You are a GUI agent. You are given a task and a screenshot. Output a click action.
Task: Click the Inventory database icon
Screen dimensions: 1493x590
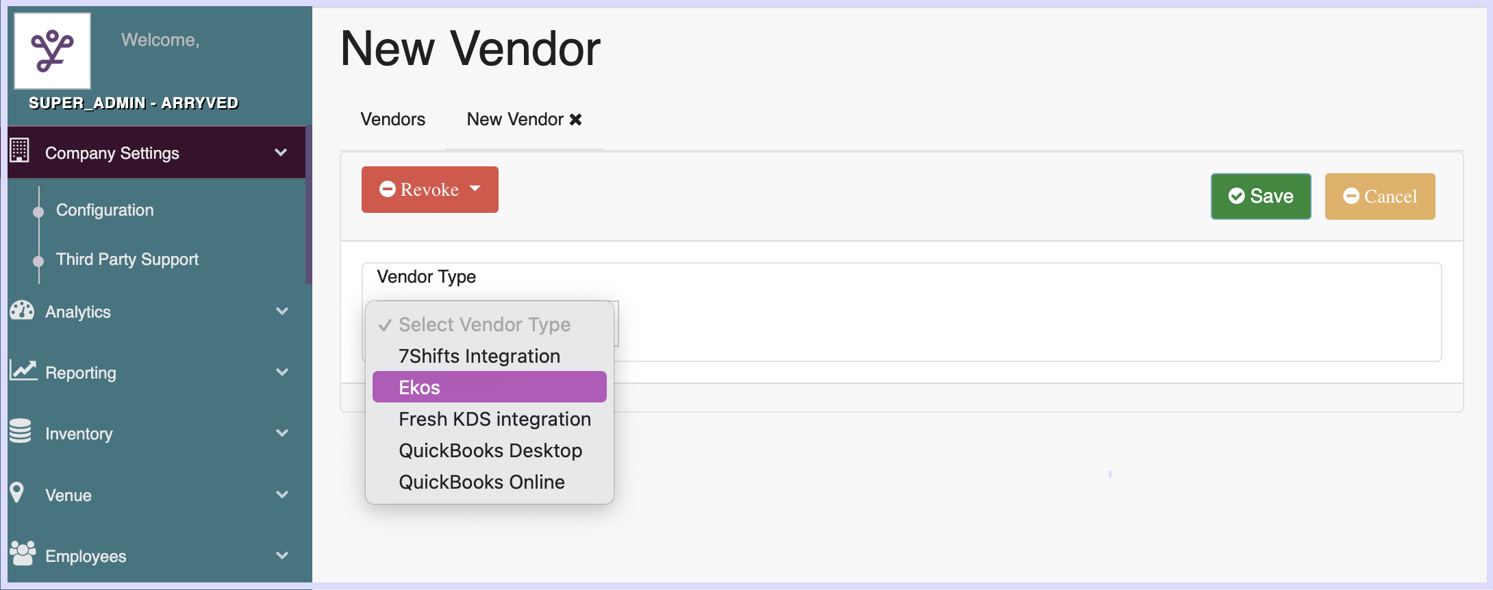pos(21,431)
